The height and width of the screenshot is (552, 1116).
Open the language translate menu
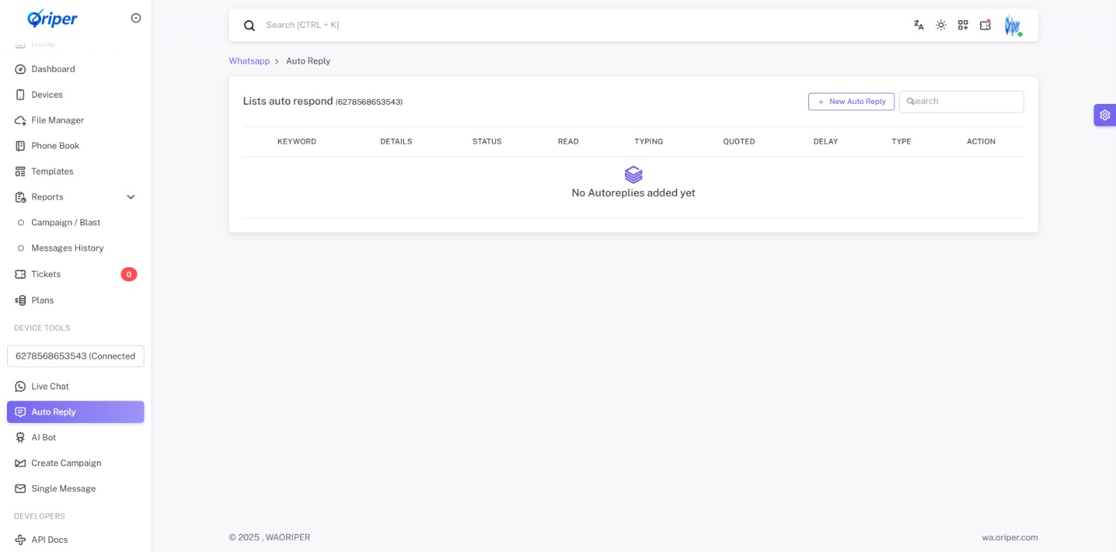coord(919,25)
